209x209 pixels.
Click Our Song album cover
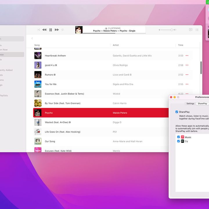pyautogui.click(x=38, y=141)
